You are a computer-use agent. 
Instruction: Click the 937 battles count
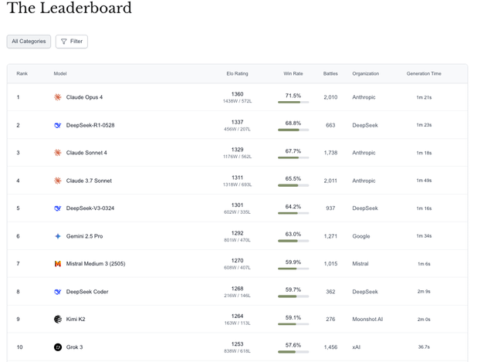[330, 208]
